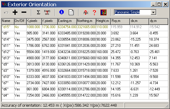Open the blue info icon
The image size is (170, 109).
click(62, 12)
